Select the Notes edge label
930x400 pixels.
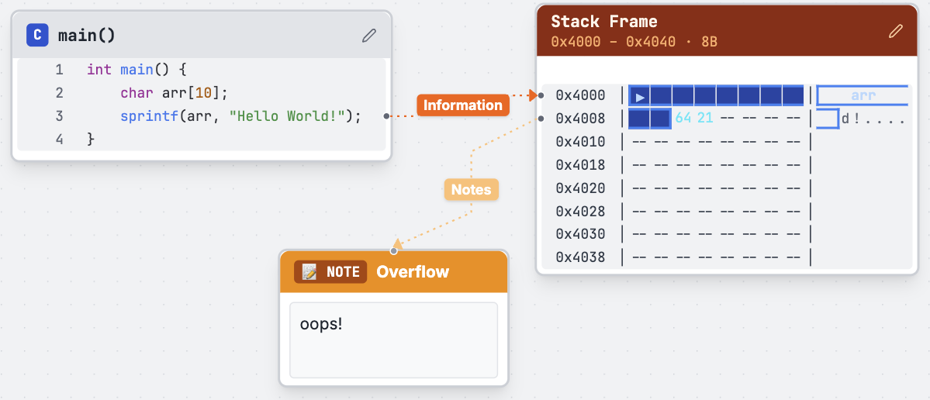point(471,189)
